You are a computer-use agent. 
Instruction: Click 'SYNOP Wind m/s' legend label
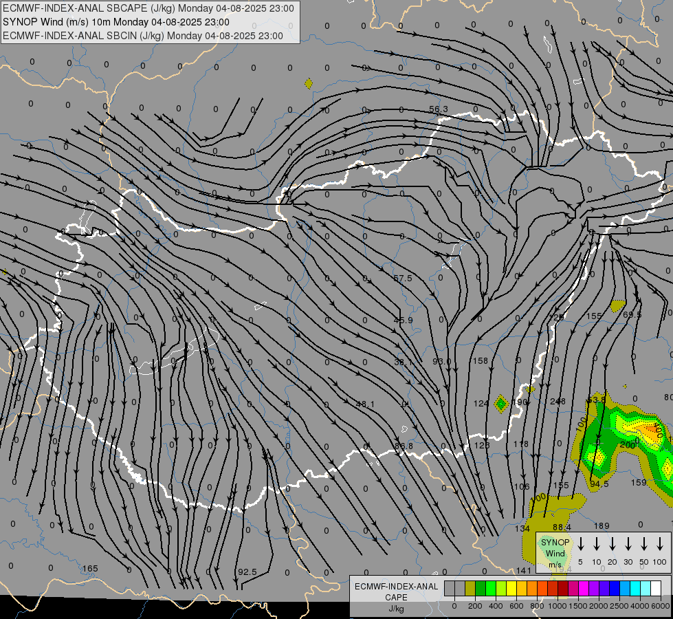555,553
